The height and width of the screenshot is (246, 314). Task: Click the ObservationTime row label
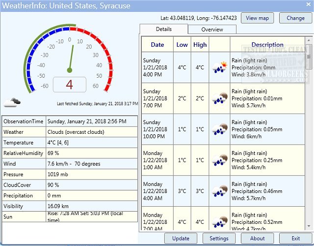[x=23, y=122]
